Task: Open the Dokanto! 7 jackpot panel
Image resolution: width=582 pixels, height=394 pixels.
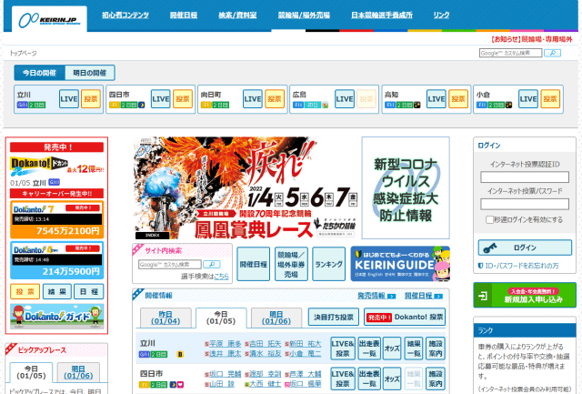Action: (56, 219)
